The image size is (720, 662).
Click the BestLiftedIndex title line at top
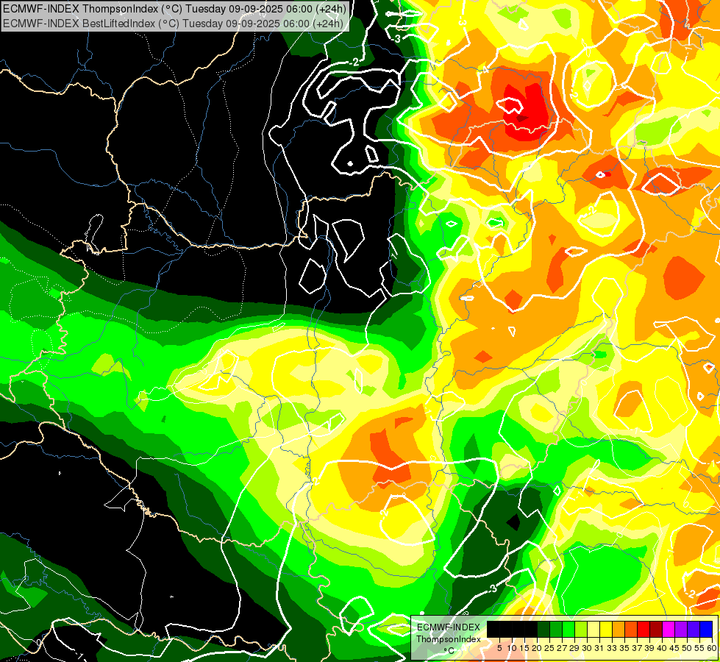point(173,23)
